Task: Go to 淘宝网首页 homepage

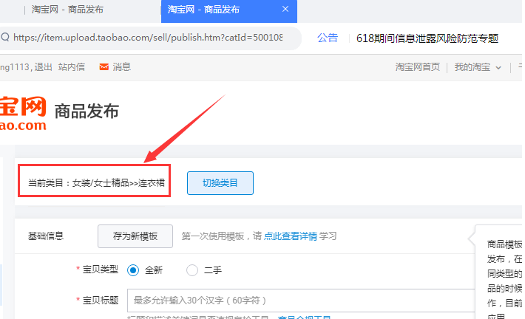Action: click(417, 67)
